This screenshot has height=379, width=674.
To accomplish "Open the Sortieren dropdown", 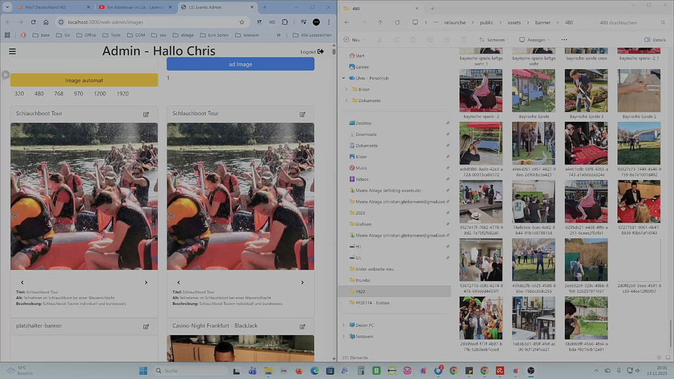I will tap(494, 39).
